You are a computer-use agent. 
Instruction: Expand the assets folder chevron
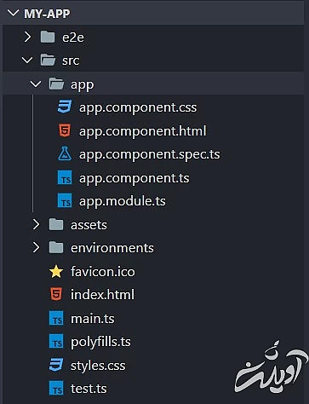36,224
